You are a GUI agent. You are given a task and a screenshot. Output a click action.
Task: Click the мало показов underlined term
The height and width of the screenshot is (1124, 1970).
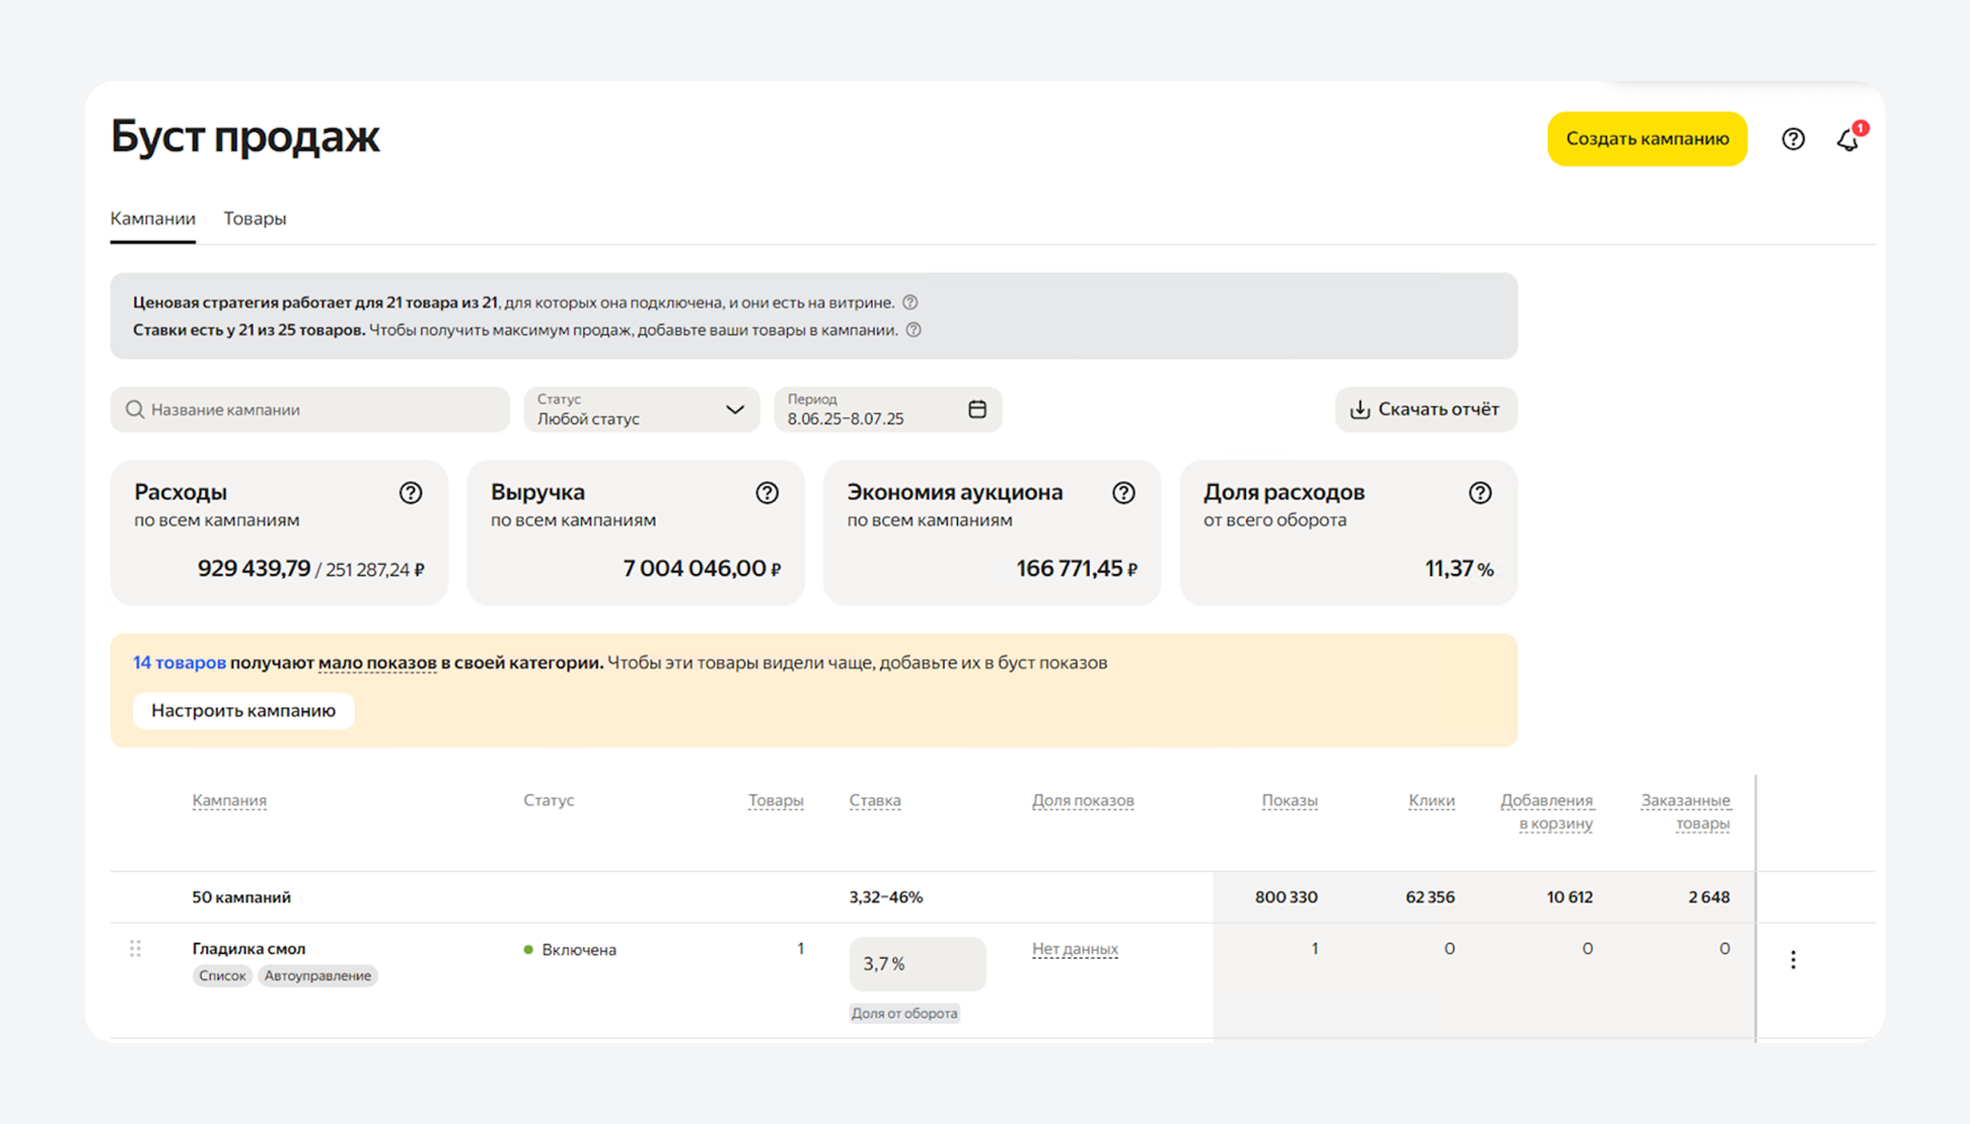pos(378,663)
